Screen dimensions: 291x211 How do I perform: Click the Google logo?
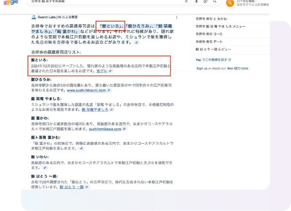(x=11, y=3)
